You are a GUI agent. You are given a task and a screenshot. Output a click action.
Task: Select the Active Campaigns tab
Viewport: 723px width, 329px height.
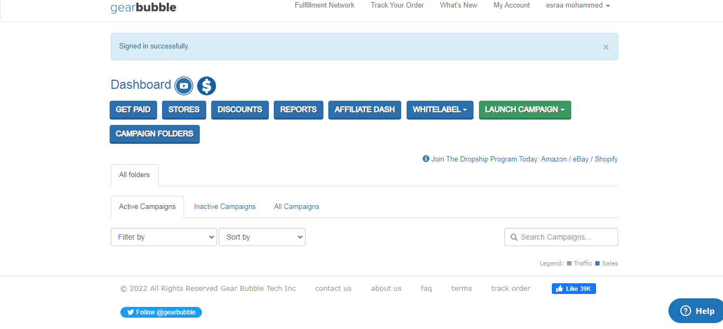tap(147, 207)
